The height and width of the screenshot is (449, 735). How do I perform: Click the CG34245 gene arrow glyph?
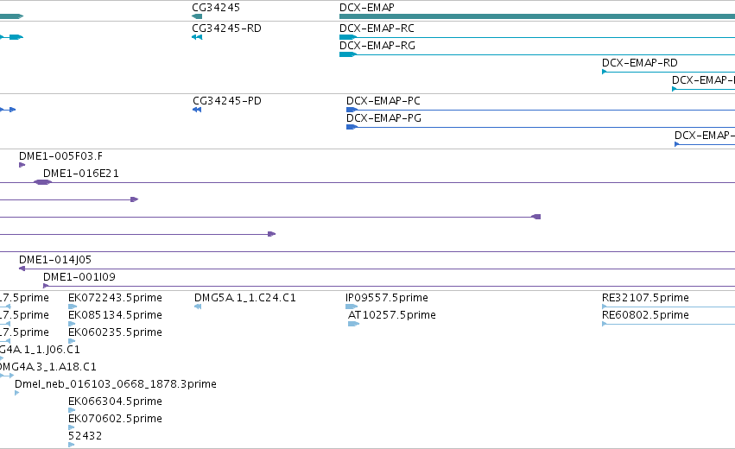[x=197, y=16]
